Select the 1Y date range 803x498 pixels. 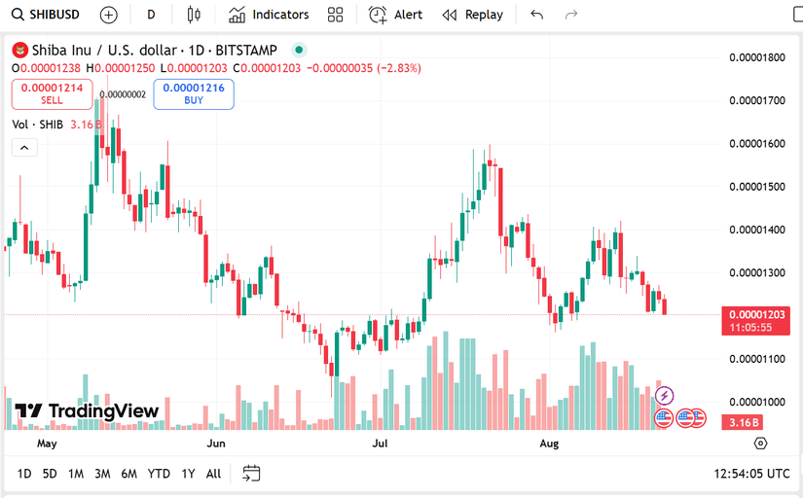pos(188,474)
